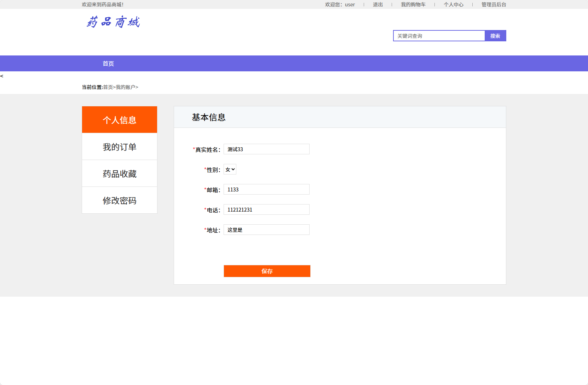Viewport: 588px width, 385px height.
Task: Click the 药品商城 logo
Action: [113, 22]
